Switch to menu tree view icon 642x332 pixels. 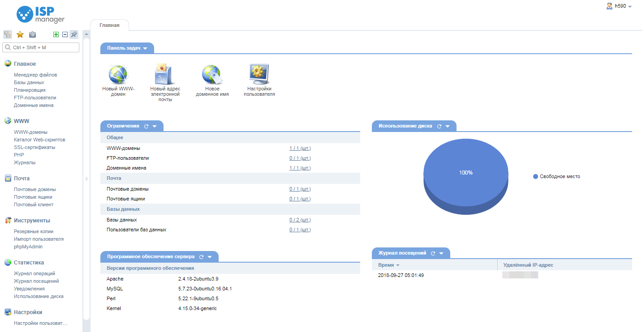tap(8, 34)
